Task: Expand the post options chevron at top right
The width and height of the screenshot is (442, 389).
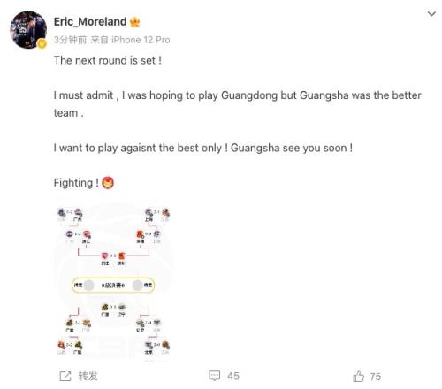Action: pos(431,13)
